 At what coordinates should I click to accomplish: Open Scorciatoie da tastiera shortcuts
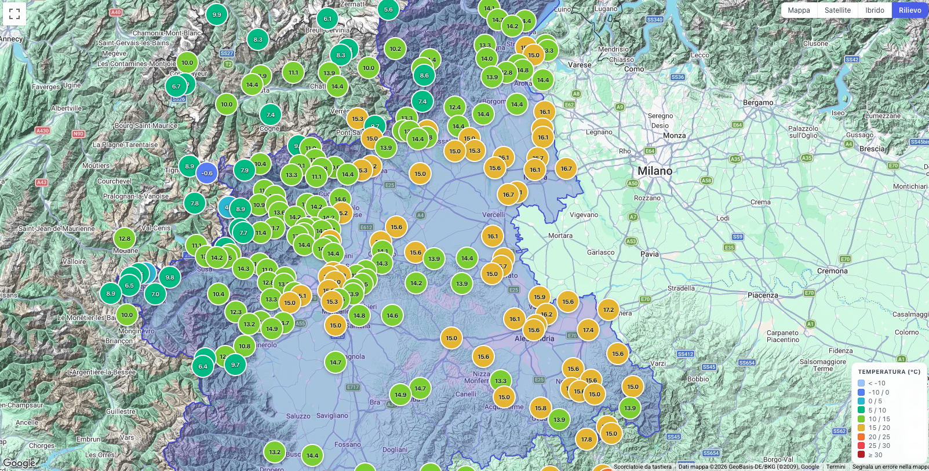[x=643, y=467]
